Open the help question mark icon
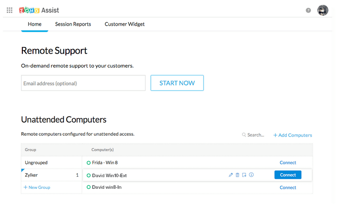This screenshot has width=341, height=204. (x=308, y=10)
